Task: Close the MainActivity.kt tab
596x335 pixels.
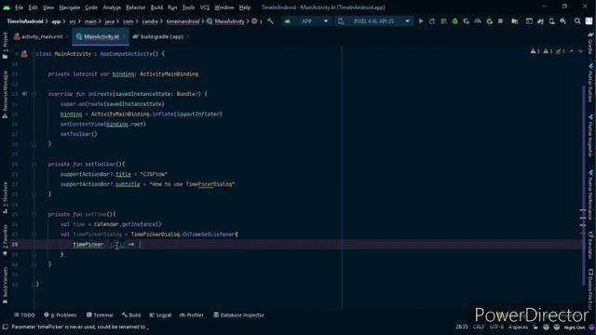Action: [x=124, y=36]
